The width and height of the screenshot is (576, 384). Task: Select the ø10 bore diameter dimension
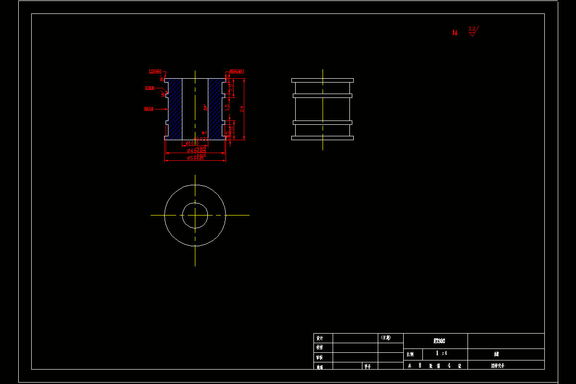pyautogui.click(x=192, y=143)
